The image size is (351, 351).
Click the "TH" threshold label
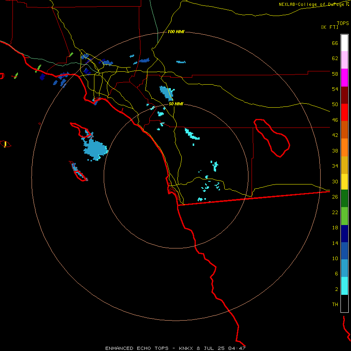(x=335, y=305)
